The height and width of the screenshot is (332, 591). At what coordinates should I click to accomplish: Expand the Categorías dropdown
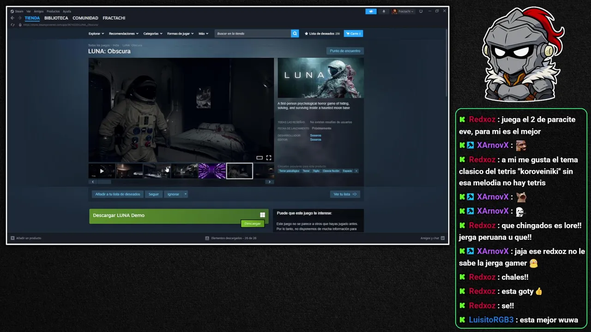pos(153,34)
